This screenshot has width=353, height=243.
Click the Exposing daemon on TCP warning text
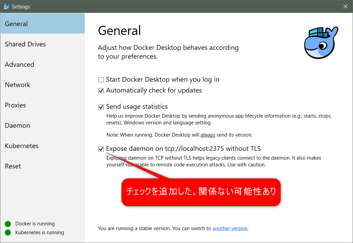click(x=214, y=161)
